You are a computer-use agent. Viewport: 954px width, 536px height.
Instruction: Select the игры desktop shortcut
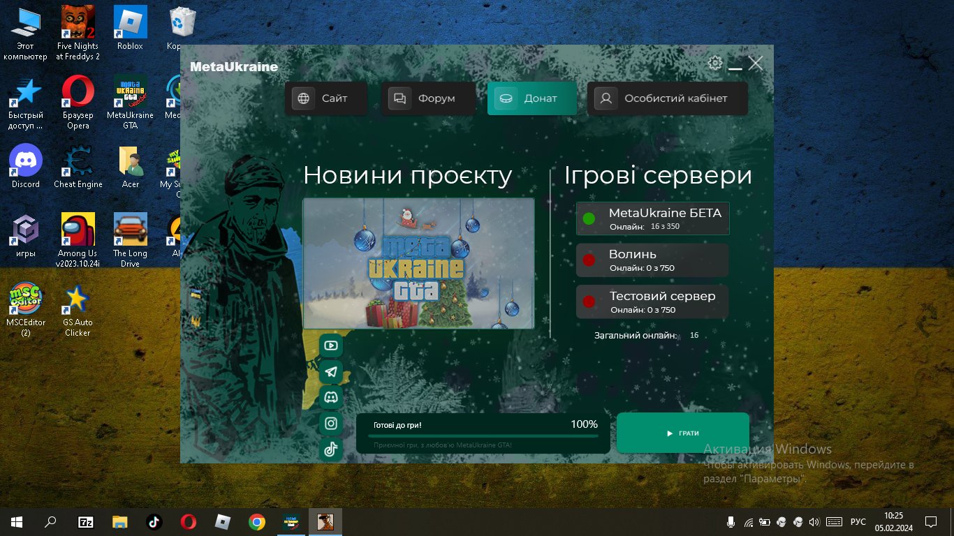click(26, 236)
